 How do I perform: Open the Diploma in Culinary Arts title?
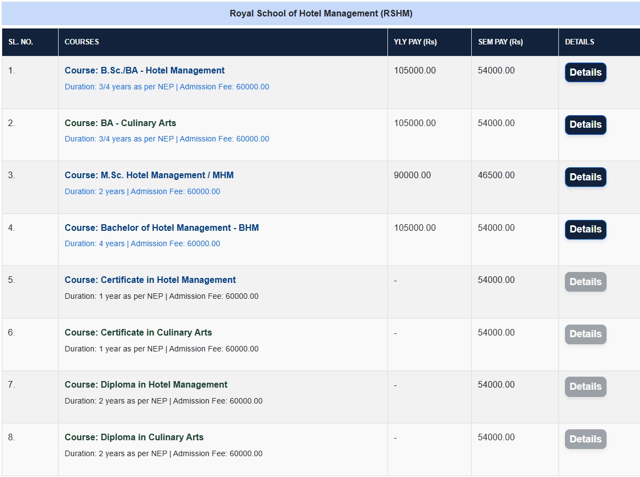click(134, 438)
